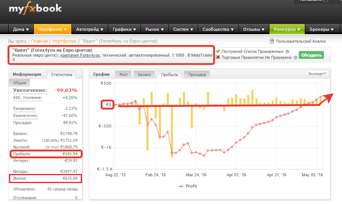Select the Общие sub-tab

[20, 83]
